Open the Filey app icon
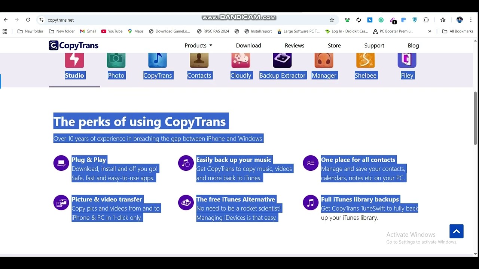 (407, 60)
